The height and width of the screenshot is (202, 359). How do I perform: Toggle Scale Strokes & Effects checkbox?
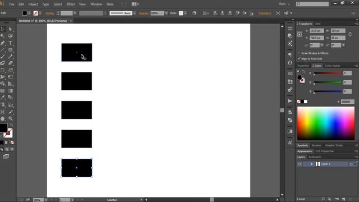[299, 53]
